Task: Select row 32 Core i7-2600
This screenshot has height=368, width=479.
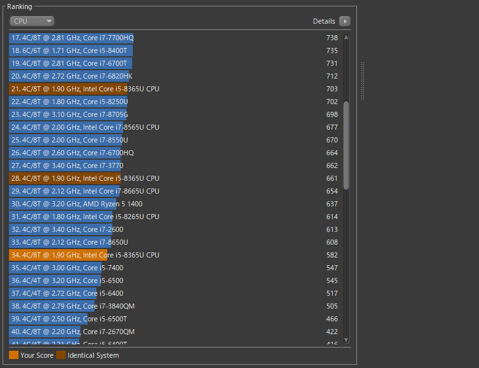Action: coord(175,229)
